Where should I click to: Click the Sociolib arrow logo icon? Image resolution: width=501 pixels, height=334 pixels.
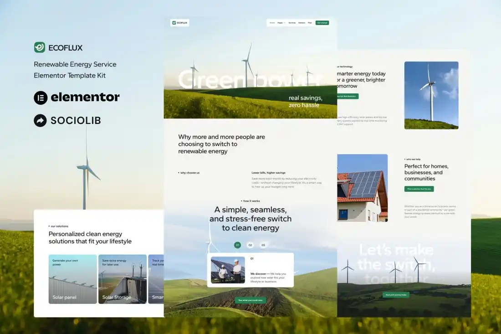(x=41, y=120)
